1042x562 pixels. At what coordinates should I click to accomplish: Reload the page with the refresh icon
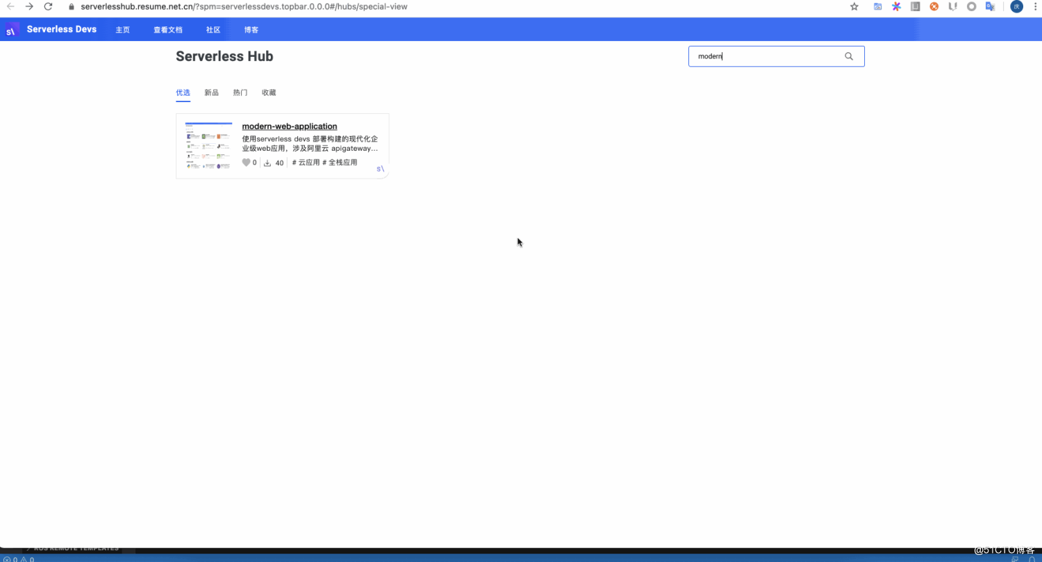(48, 6)
